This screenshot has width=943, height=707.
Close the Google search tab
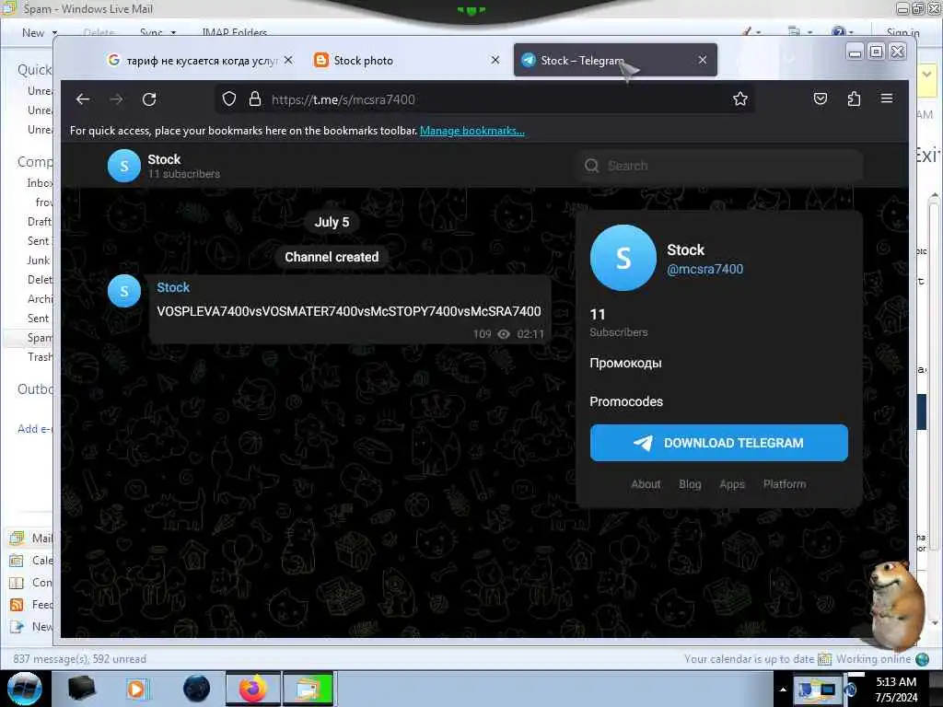point(288,60)
